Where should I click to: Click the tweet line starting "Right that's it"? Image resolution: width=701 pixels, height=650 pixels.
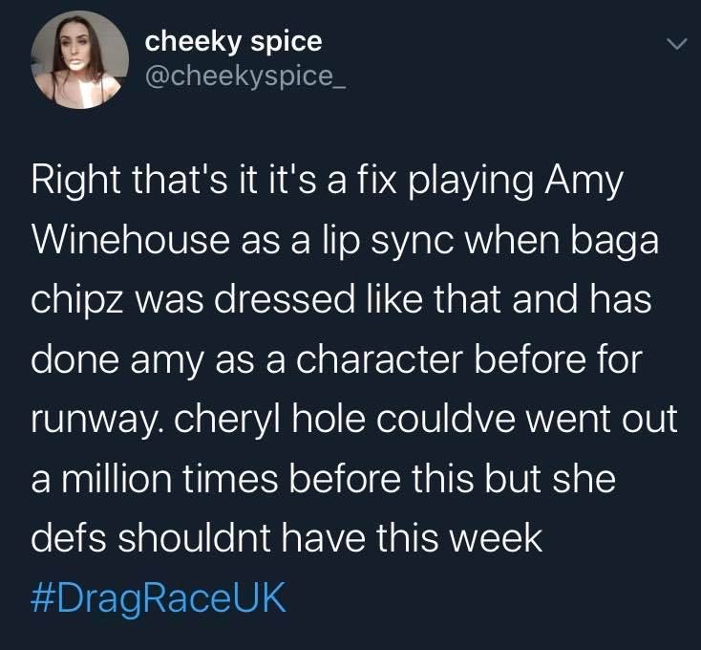pos(327,183)
